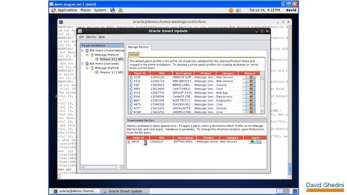The width and height of the screenshot is (347, 195).
Task: Switch to the Manage Patches tab
Action: coord(138,47)
